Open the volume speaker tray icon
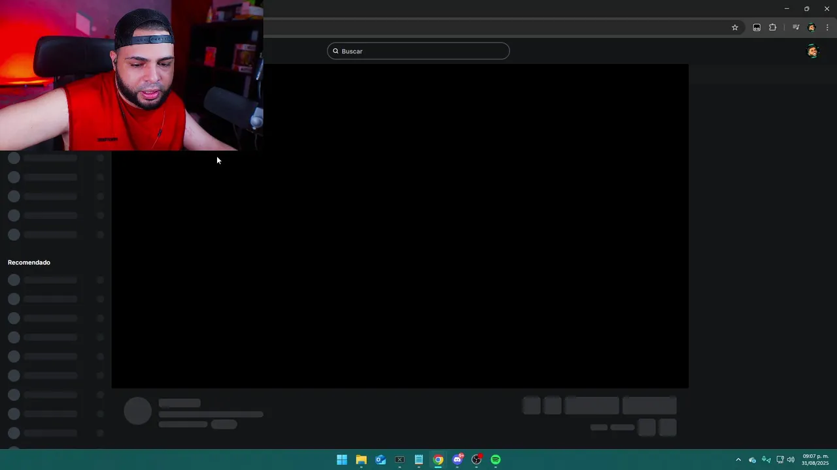837x470 pixels. coord(791,460)
